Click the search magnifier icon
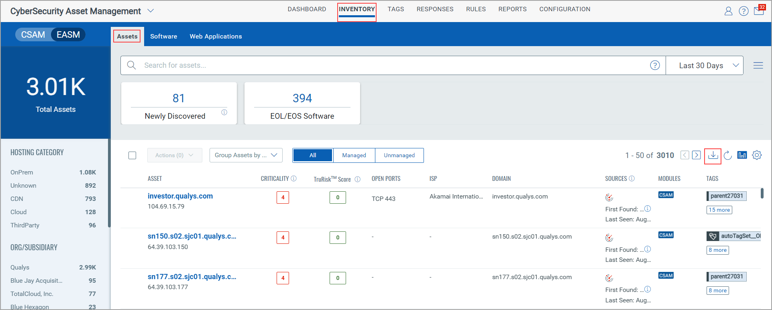This screenshot has width=772, height=310. click(x=131, y=65)
